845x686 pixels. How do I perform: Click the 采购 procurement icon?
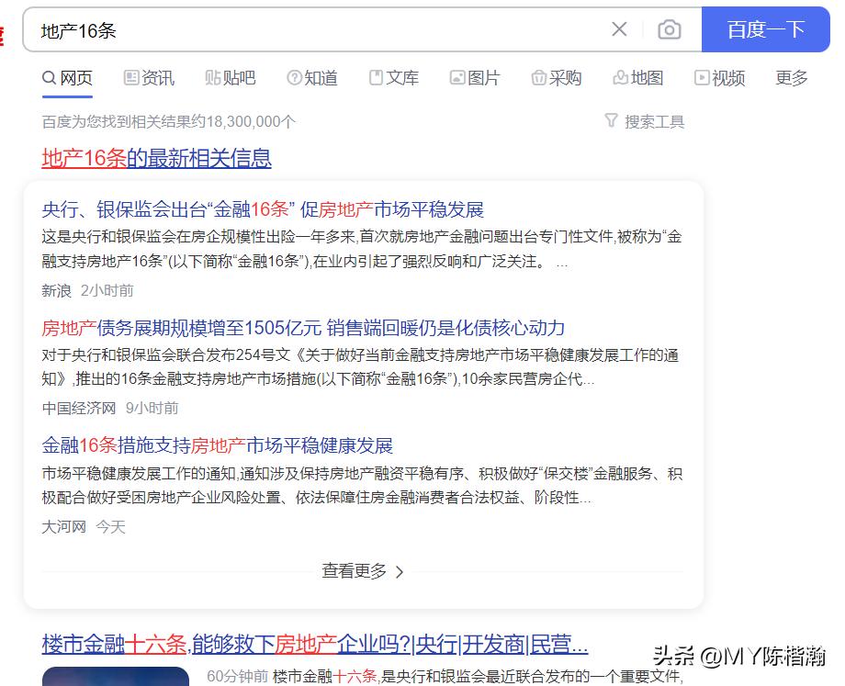pos(538,78)
